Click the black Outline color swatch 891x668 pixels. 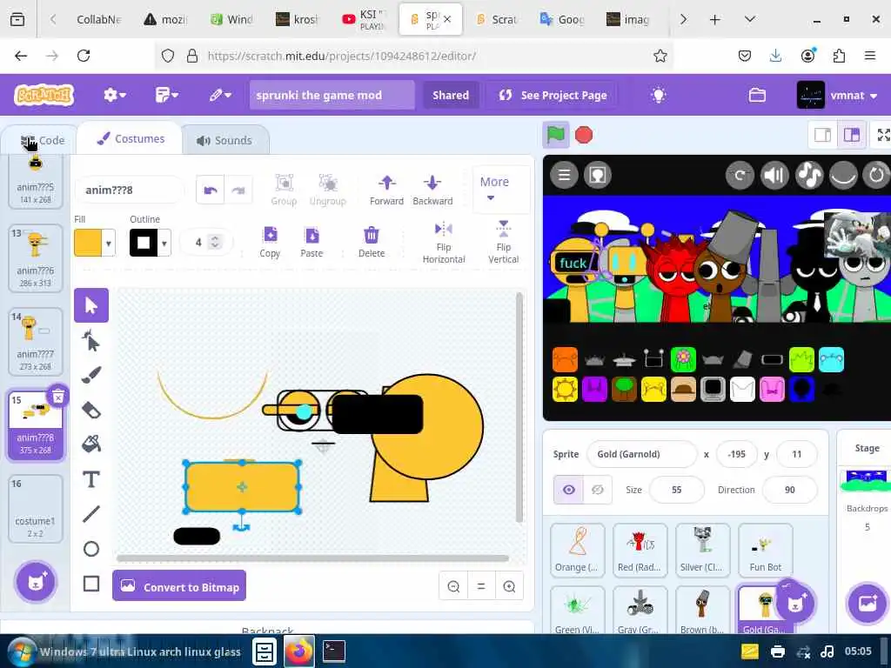pyautogui.click(x=144, y=244)
